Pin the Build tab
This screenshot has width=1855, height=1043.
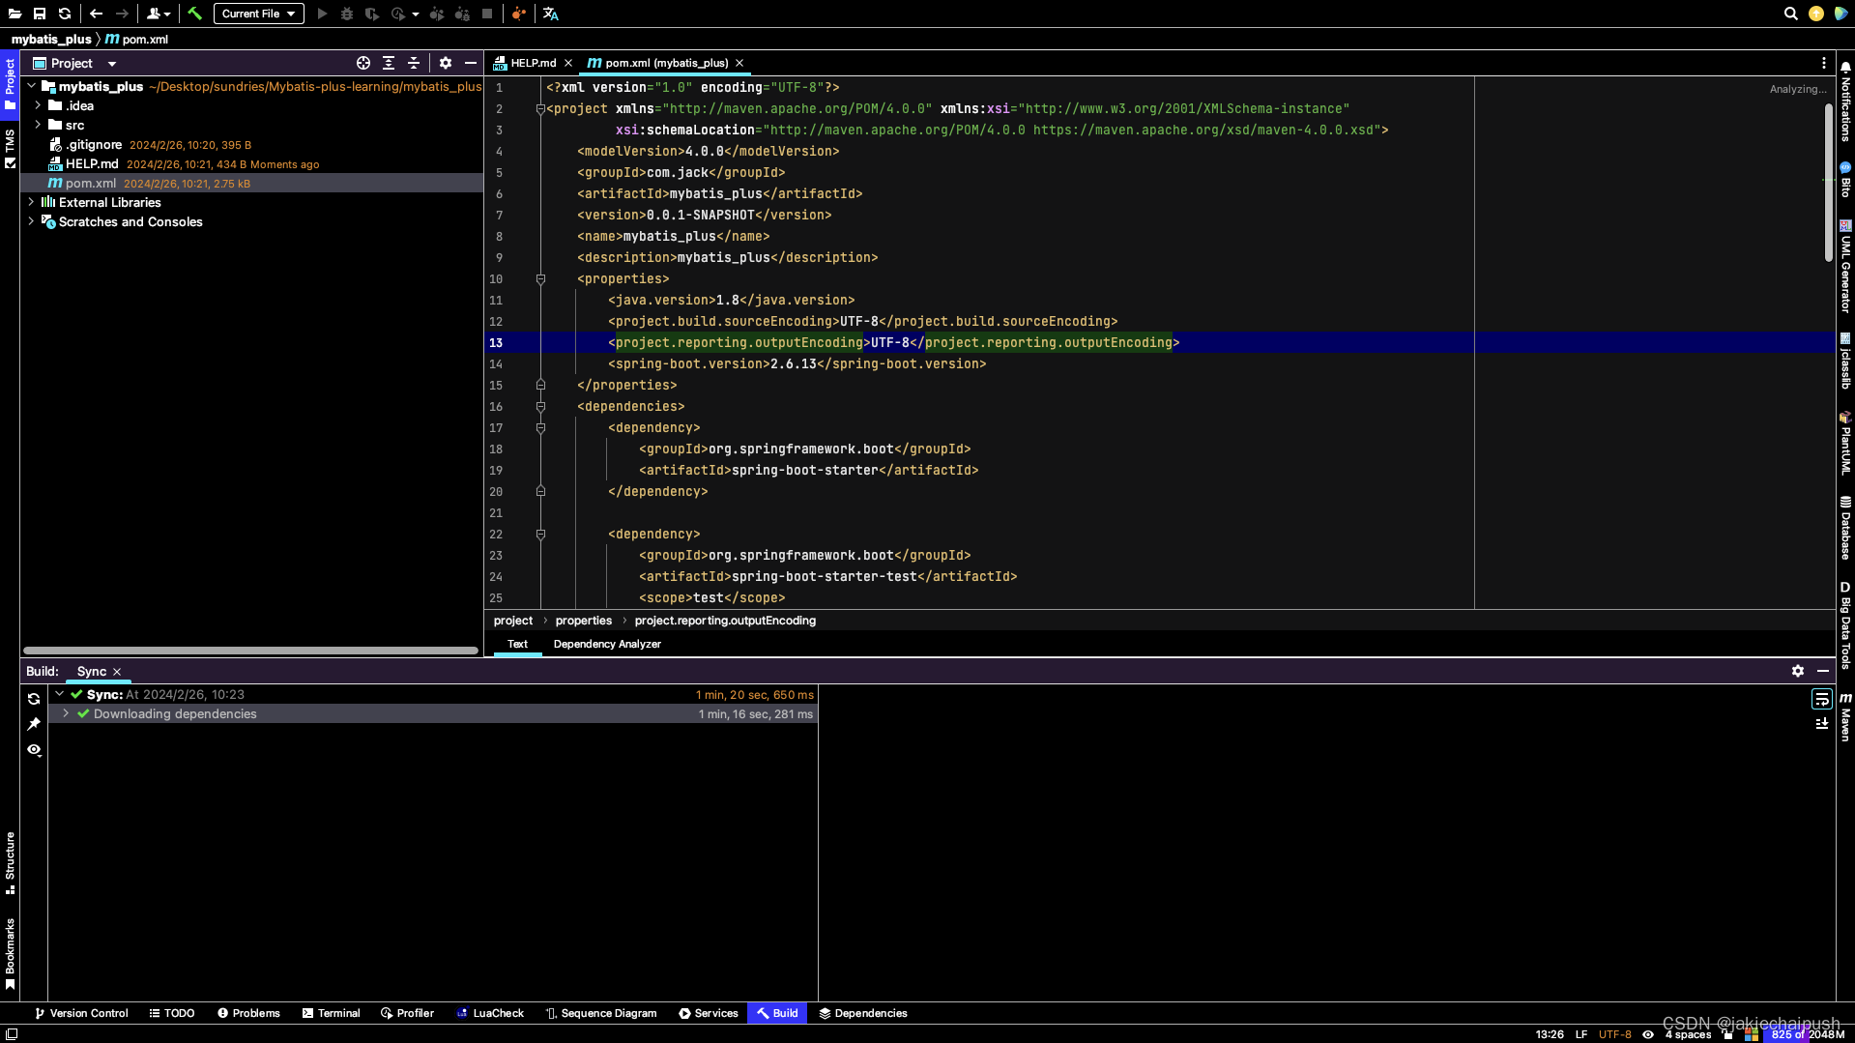[x=34, y=724]
